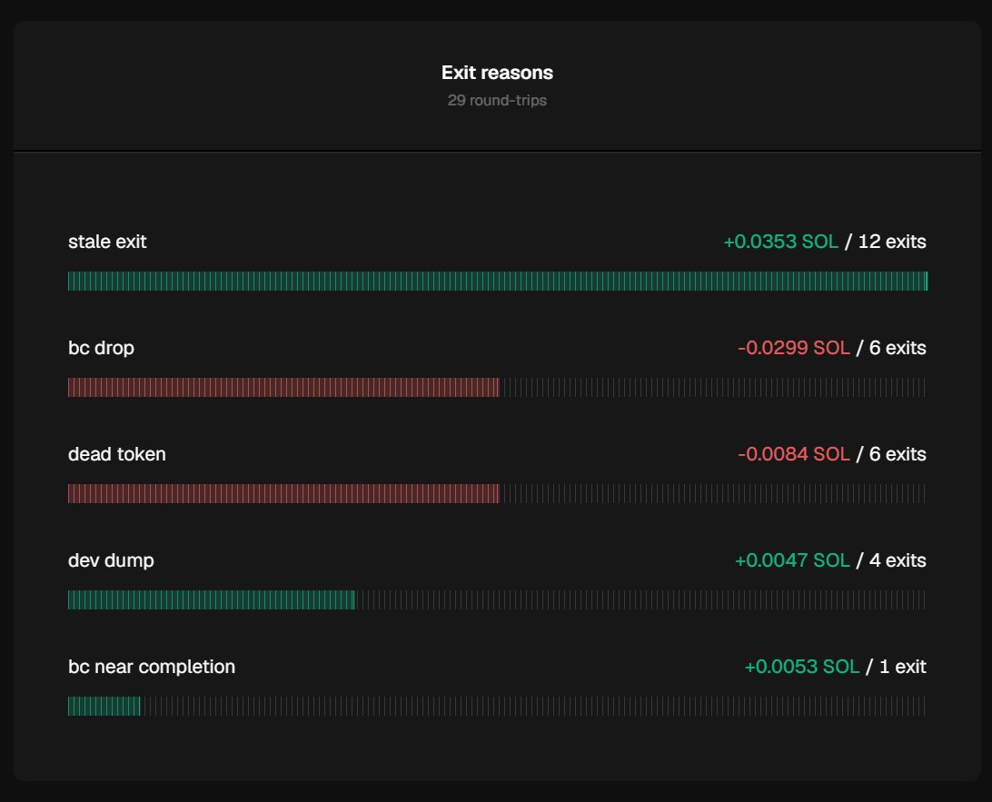992x802 pixels.
Task: Select the dev dump label
Action: pyautogui.click(x=111, y=560)
